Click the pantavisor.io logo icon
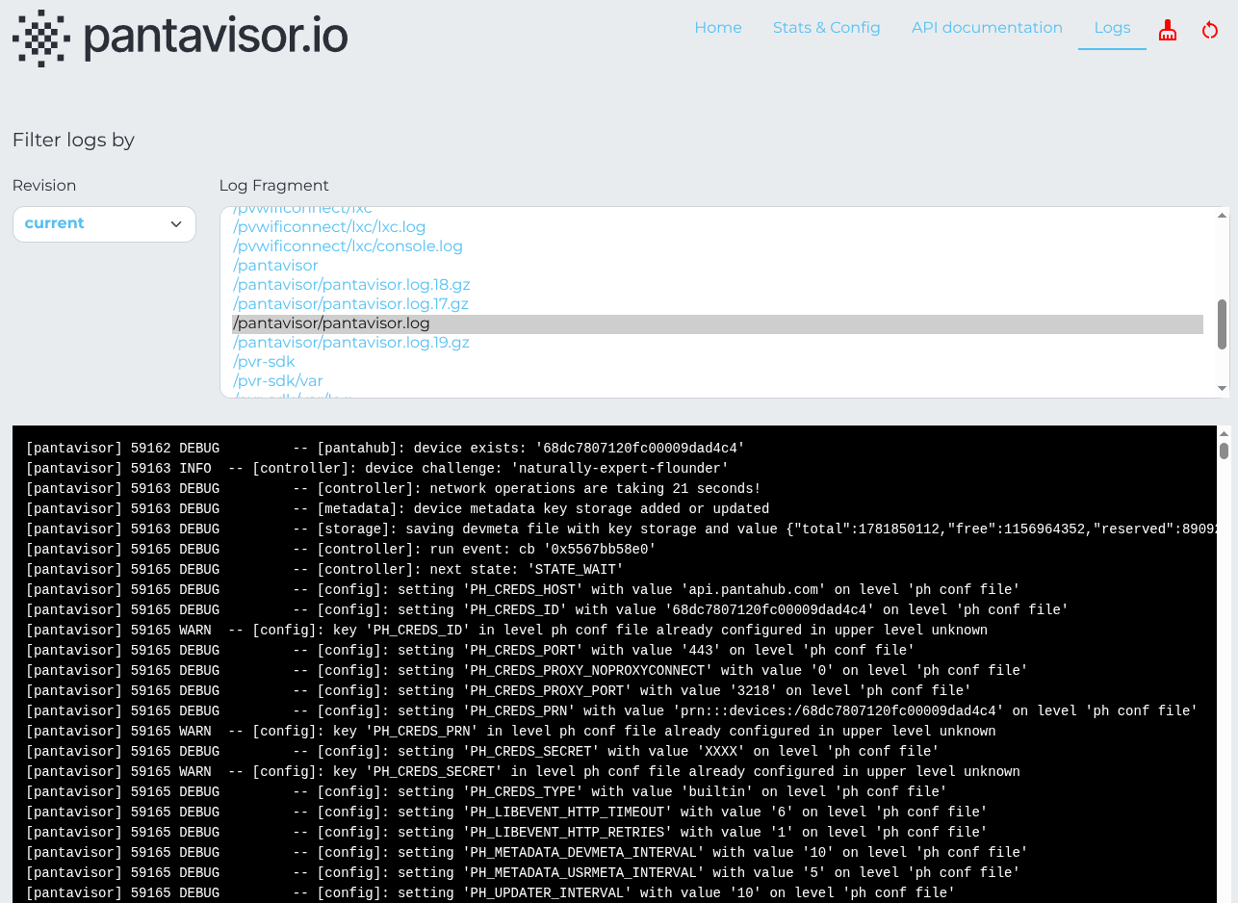This screenshot has height=903, width=1238. pyautogui.click(x=40, y=38)
